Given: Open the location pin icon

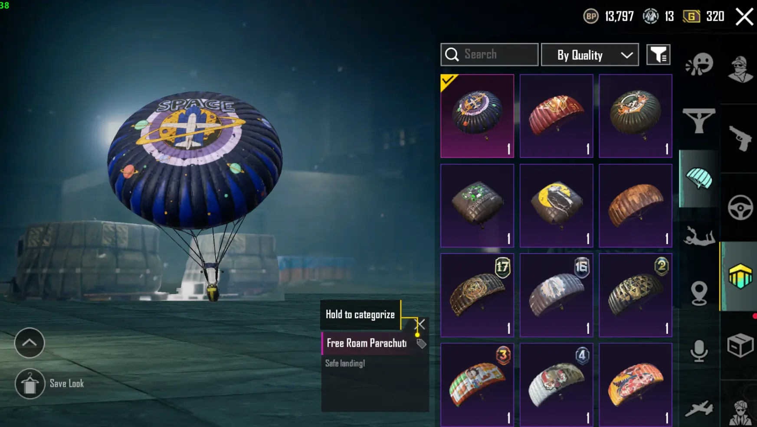Looking at the screenshot, I should tap(699, 293).
